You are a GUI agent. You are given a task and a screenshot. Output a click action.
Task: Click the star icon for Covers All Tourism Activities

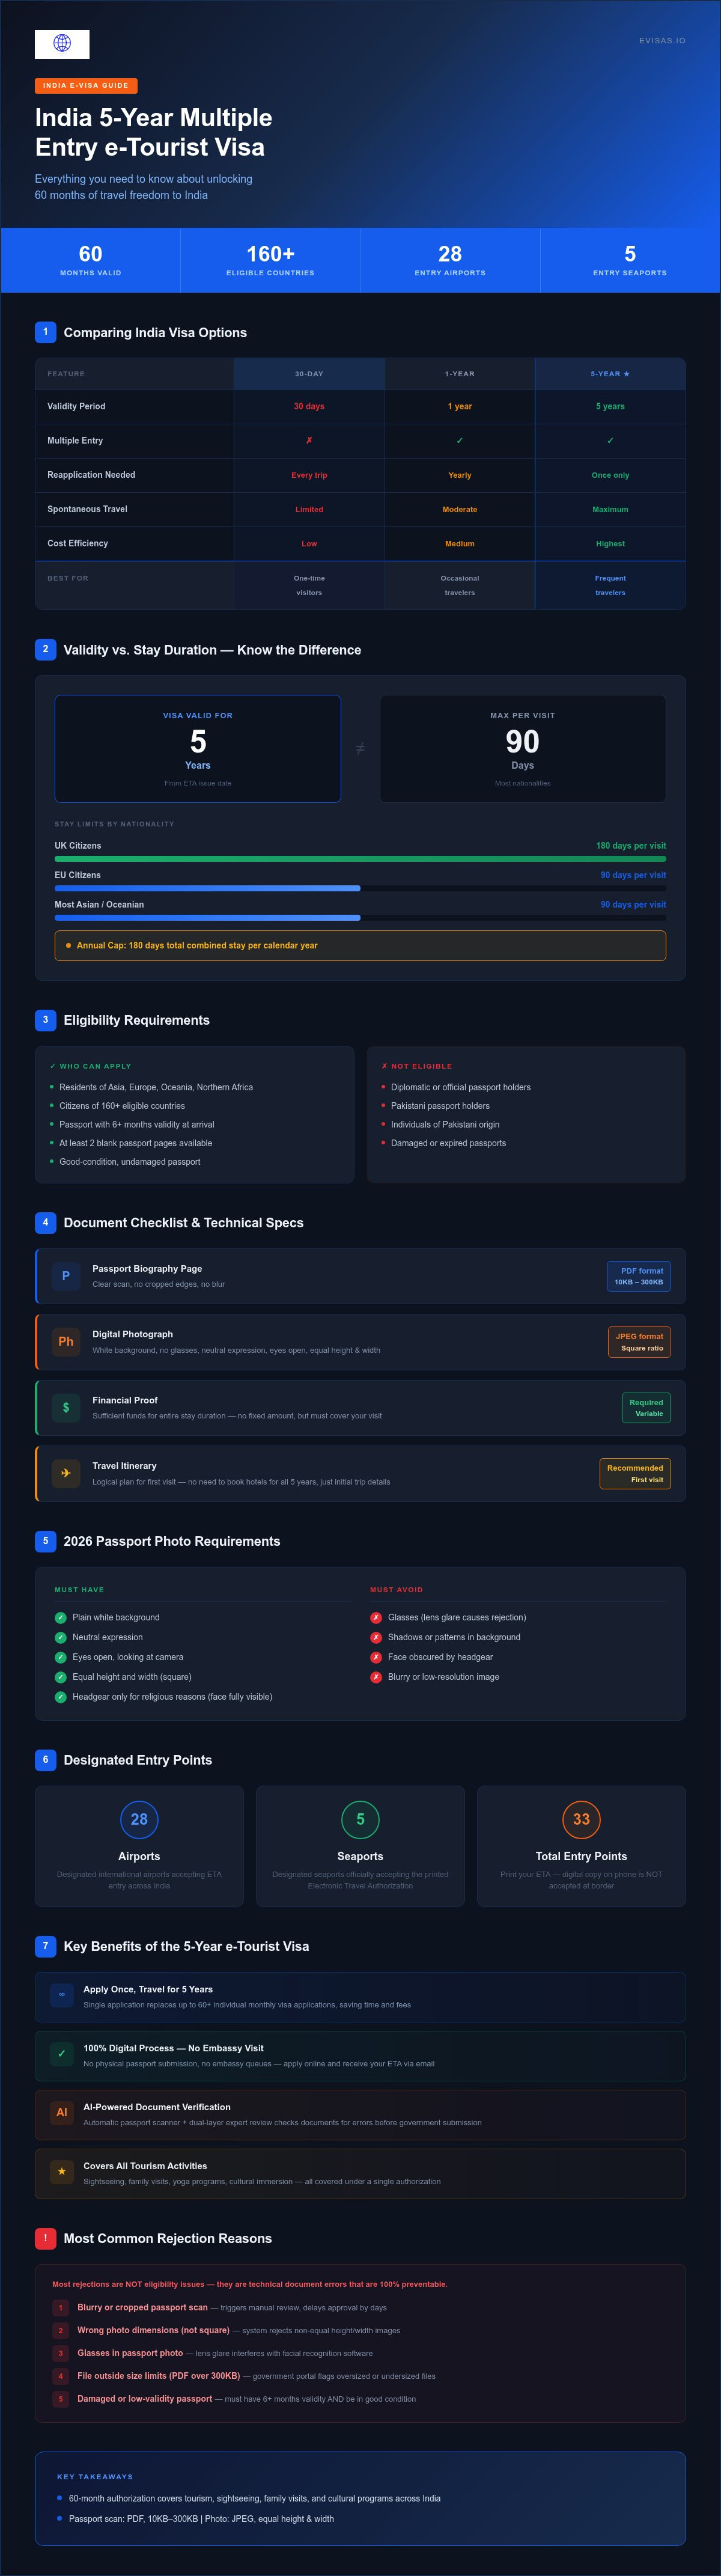62,2172
